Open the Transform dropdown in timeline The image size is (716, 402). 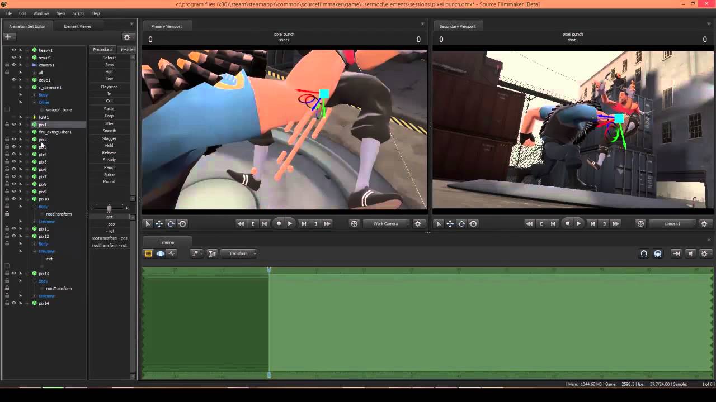pos(239,253)
